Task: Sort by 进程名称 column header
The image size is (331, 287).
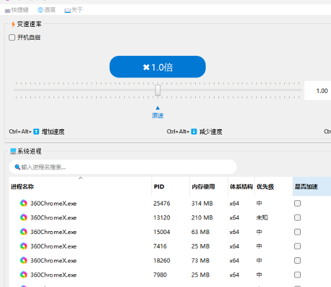Action: (80, 187)
